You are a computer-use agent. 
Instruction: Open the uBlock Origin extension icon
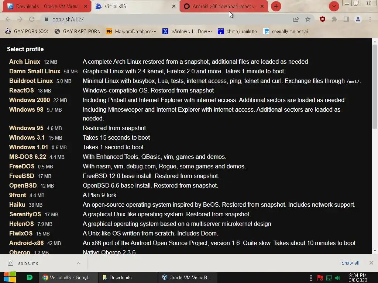pos(323,19)
